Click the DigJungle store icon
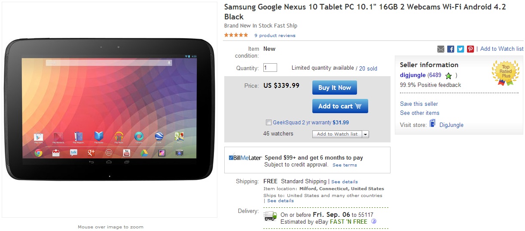The height and width of the screenshot is (231, 525). coord(433,124)
